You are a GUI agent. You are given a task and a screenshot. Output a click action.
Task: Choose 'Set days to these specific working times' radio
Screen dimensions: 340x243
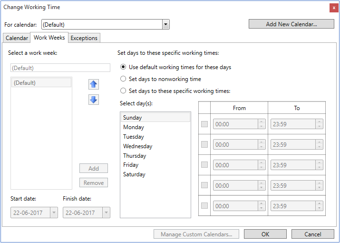tap(124, 91)
